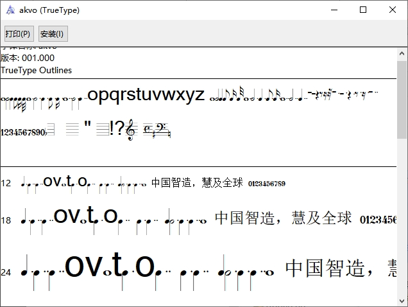The image size is (408, 307).
Task: Close the akvo font preview window
Action: point(393,10)
